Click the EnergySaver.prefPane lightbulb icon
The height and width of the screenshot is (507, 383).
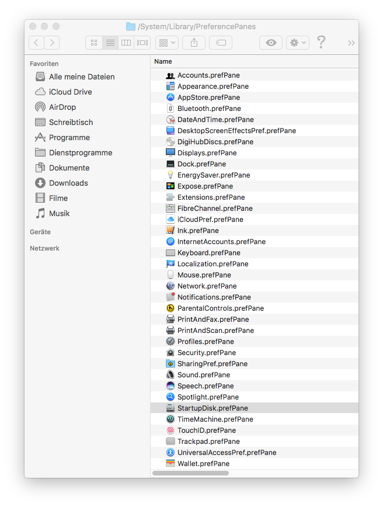point(170,175)
